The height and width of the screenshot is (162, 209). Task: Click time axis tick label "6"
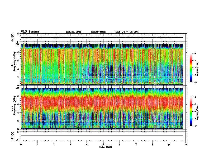click(120, 145)
